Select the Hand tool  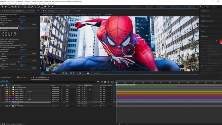(x=6, y=7)
